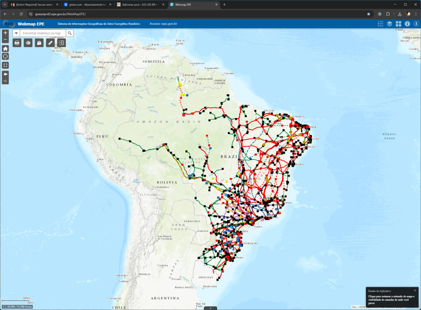
Task: Open the Layer List stacked-layers icon
Action: (389, 24)
